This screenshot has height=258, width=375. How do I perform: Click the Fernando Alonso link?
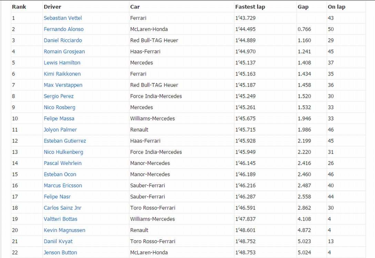[x=63, y=29]
